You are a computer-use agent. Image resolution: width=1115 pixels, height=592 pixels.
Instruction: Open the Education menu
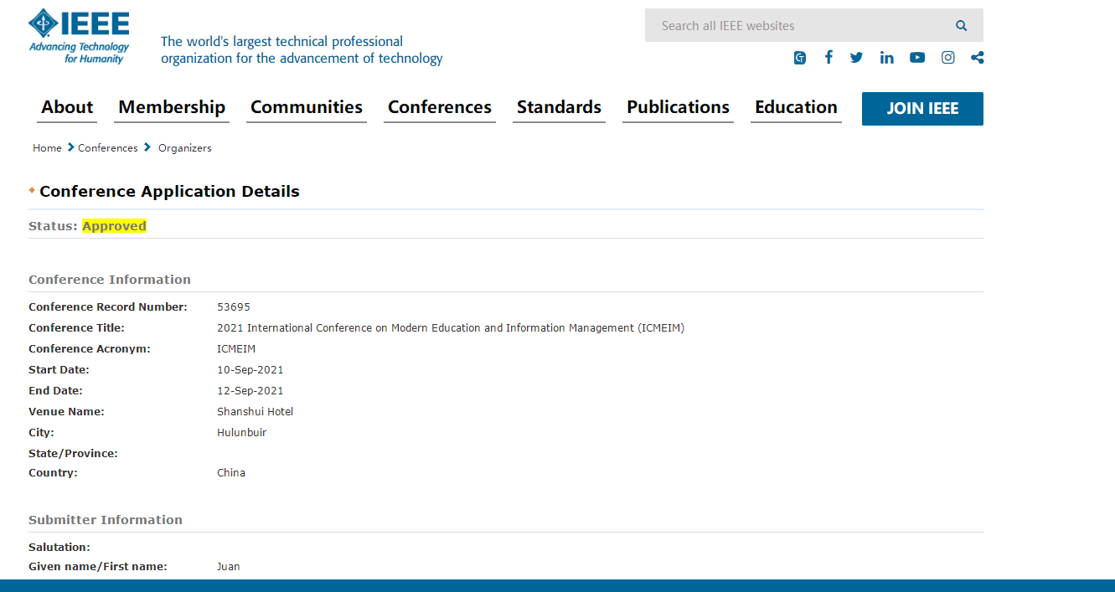[x=796, y=108]
